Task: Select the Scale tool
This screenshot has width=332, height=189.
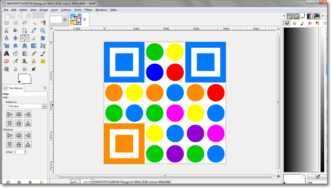Action: (x=6, y=46)
